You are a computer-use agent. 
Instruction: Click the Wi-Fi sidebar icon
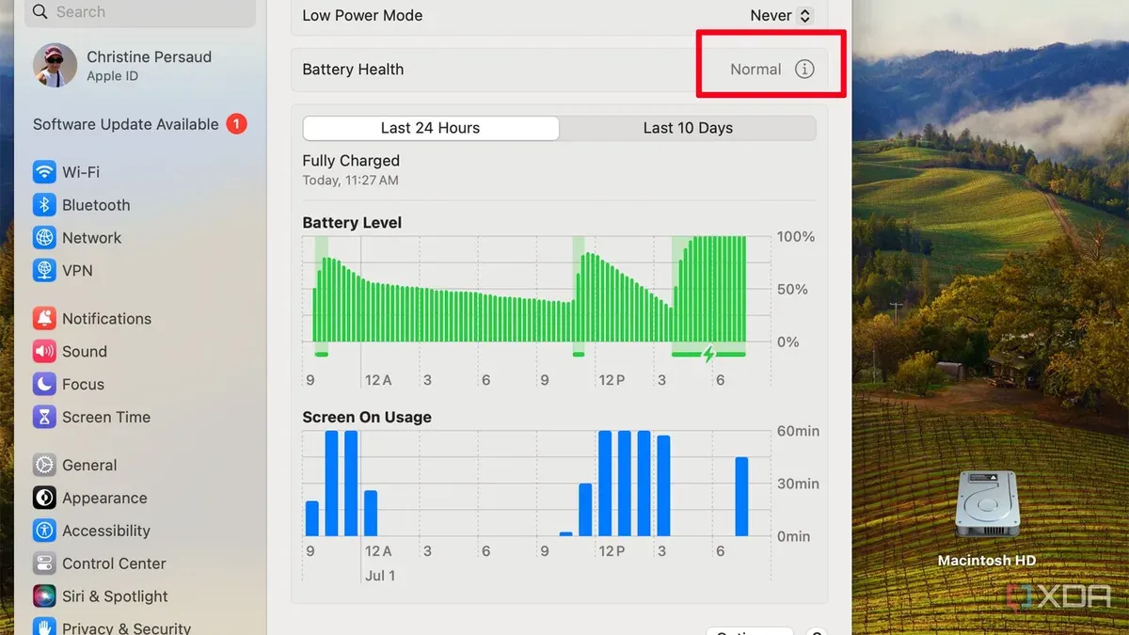pyautogui.click(x=44, y=172)
